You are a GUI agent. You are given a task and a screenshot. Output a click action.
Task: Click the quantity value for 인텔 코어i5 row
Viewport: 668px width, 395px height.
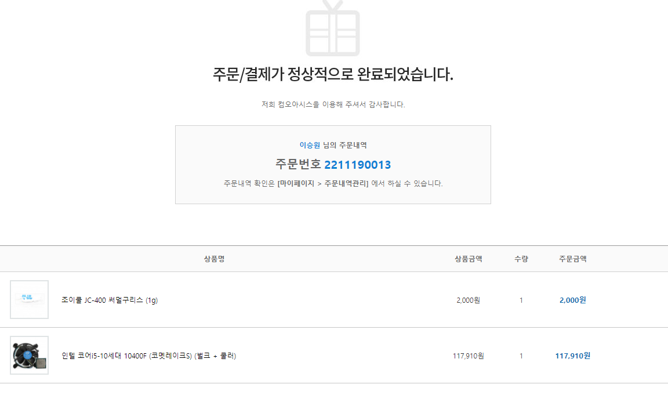click(x=521, y=356)
